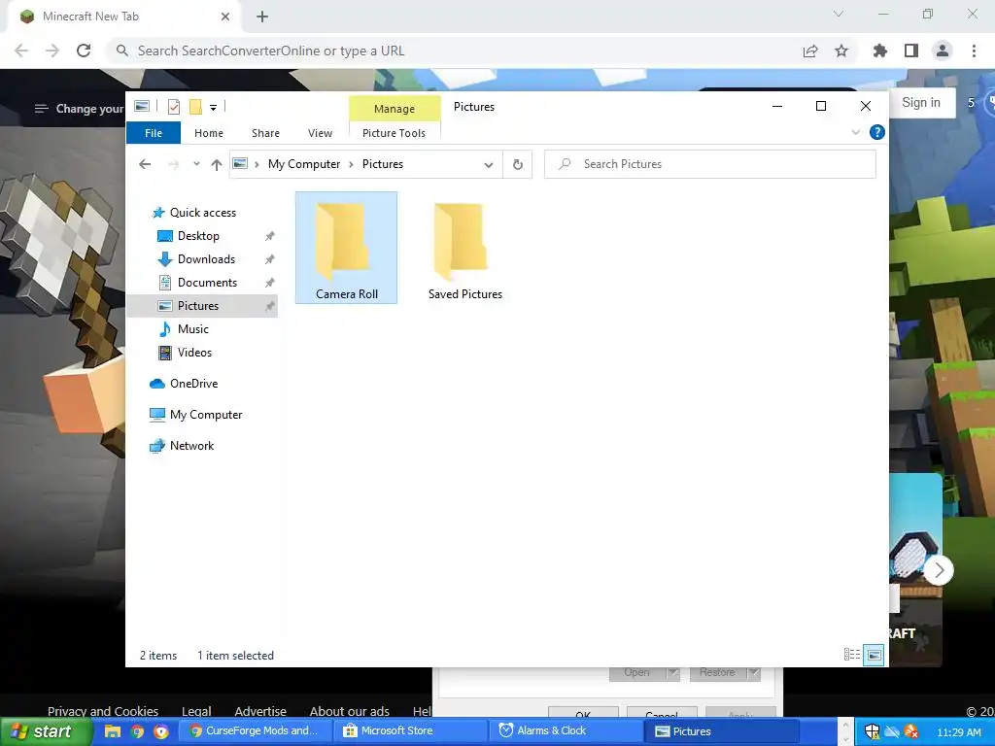This screenshot has height=746, width=995.
Task: Open the Picture Tools tab
Action: point(394,132)
